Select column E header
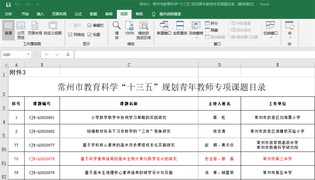Viewport: 315px width, 180px height. point(278,65)
